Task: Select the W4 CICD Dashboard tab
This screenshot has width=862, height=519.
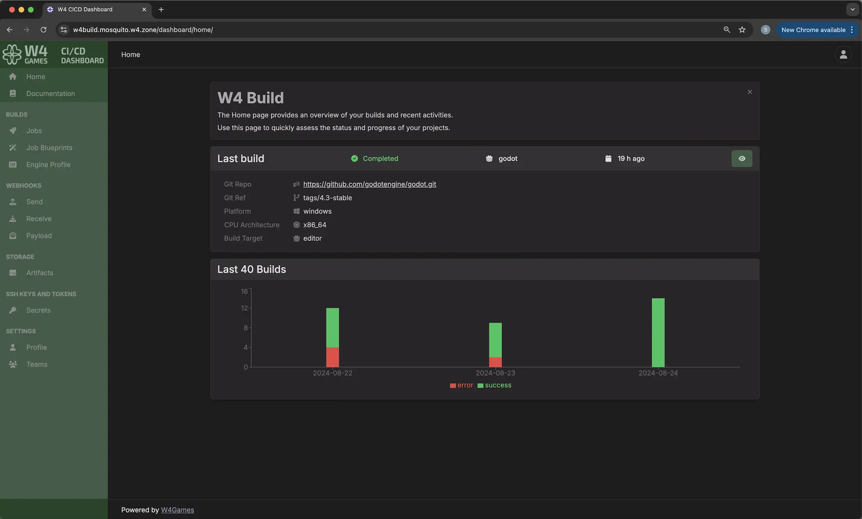Action: [97, 10]
